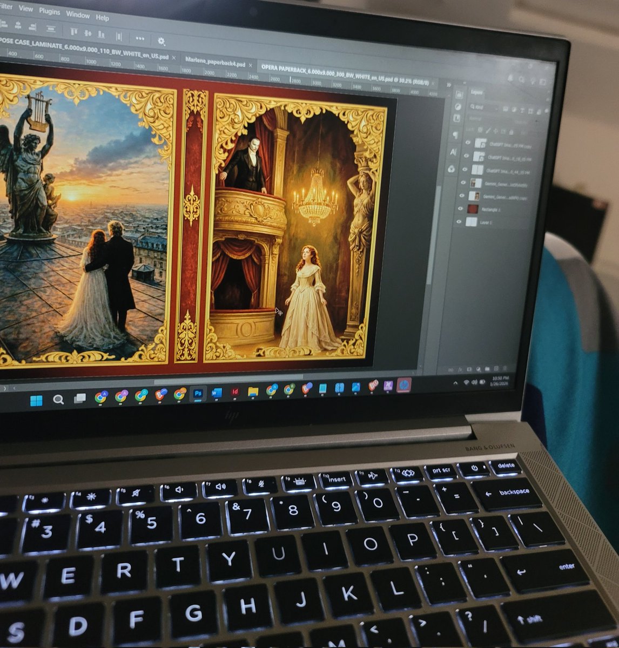The height and width of the screenshot is (648, 619).
Task: Select the Layer 1 layer name
Action: pos(486,222)
